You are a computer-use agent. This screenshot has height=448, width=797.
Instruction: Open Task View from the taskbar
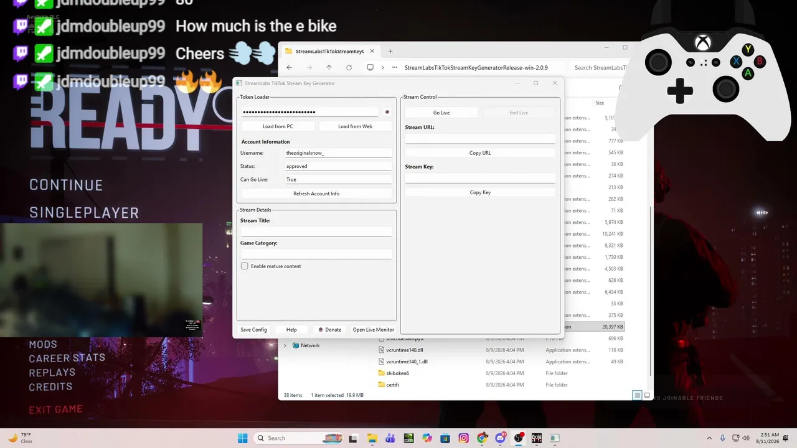353,438
